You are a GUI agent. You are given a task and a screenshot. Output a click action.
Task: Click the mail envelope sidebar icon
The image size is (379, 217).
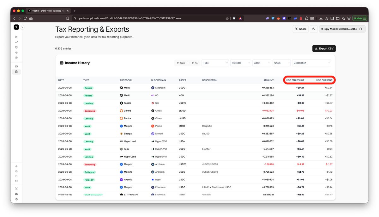(x=16, y=181)
